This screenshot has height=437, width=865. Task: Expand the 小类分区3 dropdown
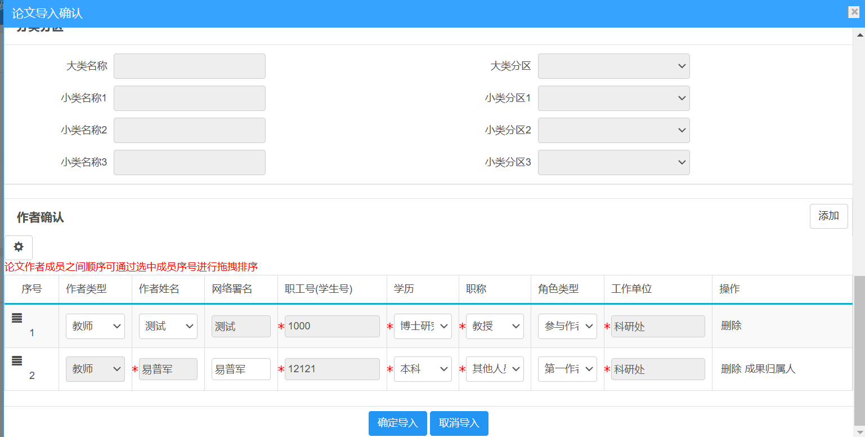pos(613,163)
